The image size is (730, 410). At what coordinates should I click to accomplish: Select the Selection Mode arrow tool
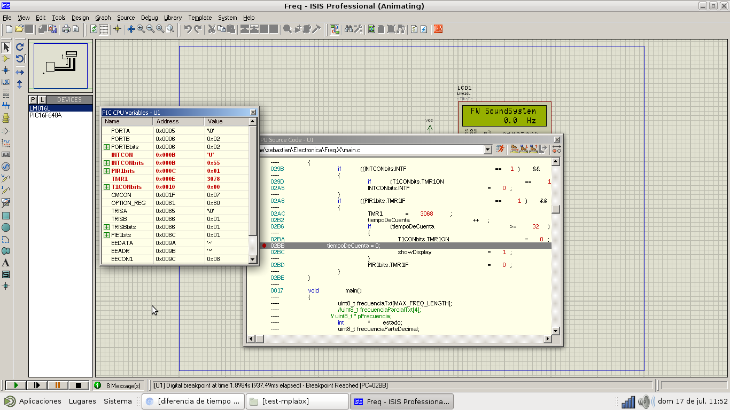tap(6, 47)
